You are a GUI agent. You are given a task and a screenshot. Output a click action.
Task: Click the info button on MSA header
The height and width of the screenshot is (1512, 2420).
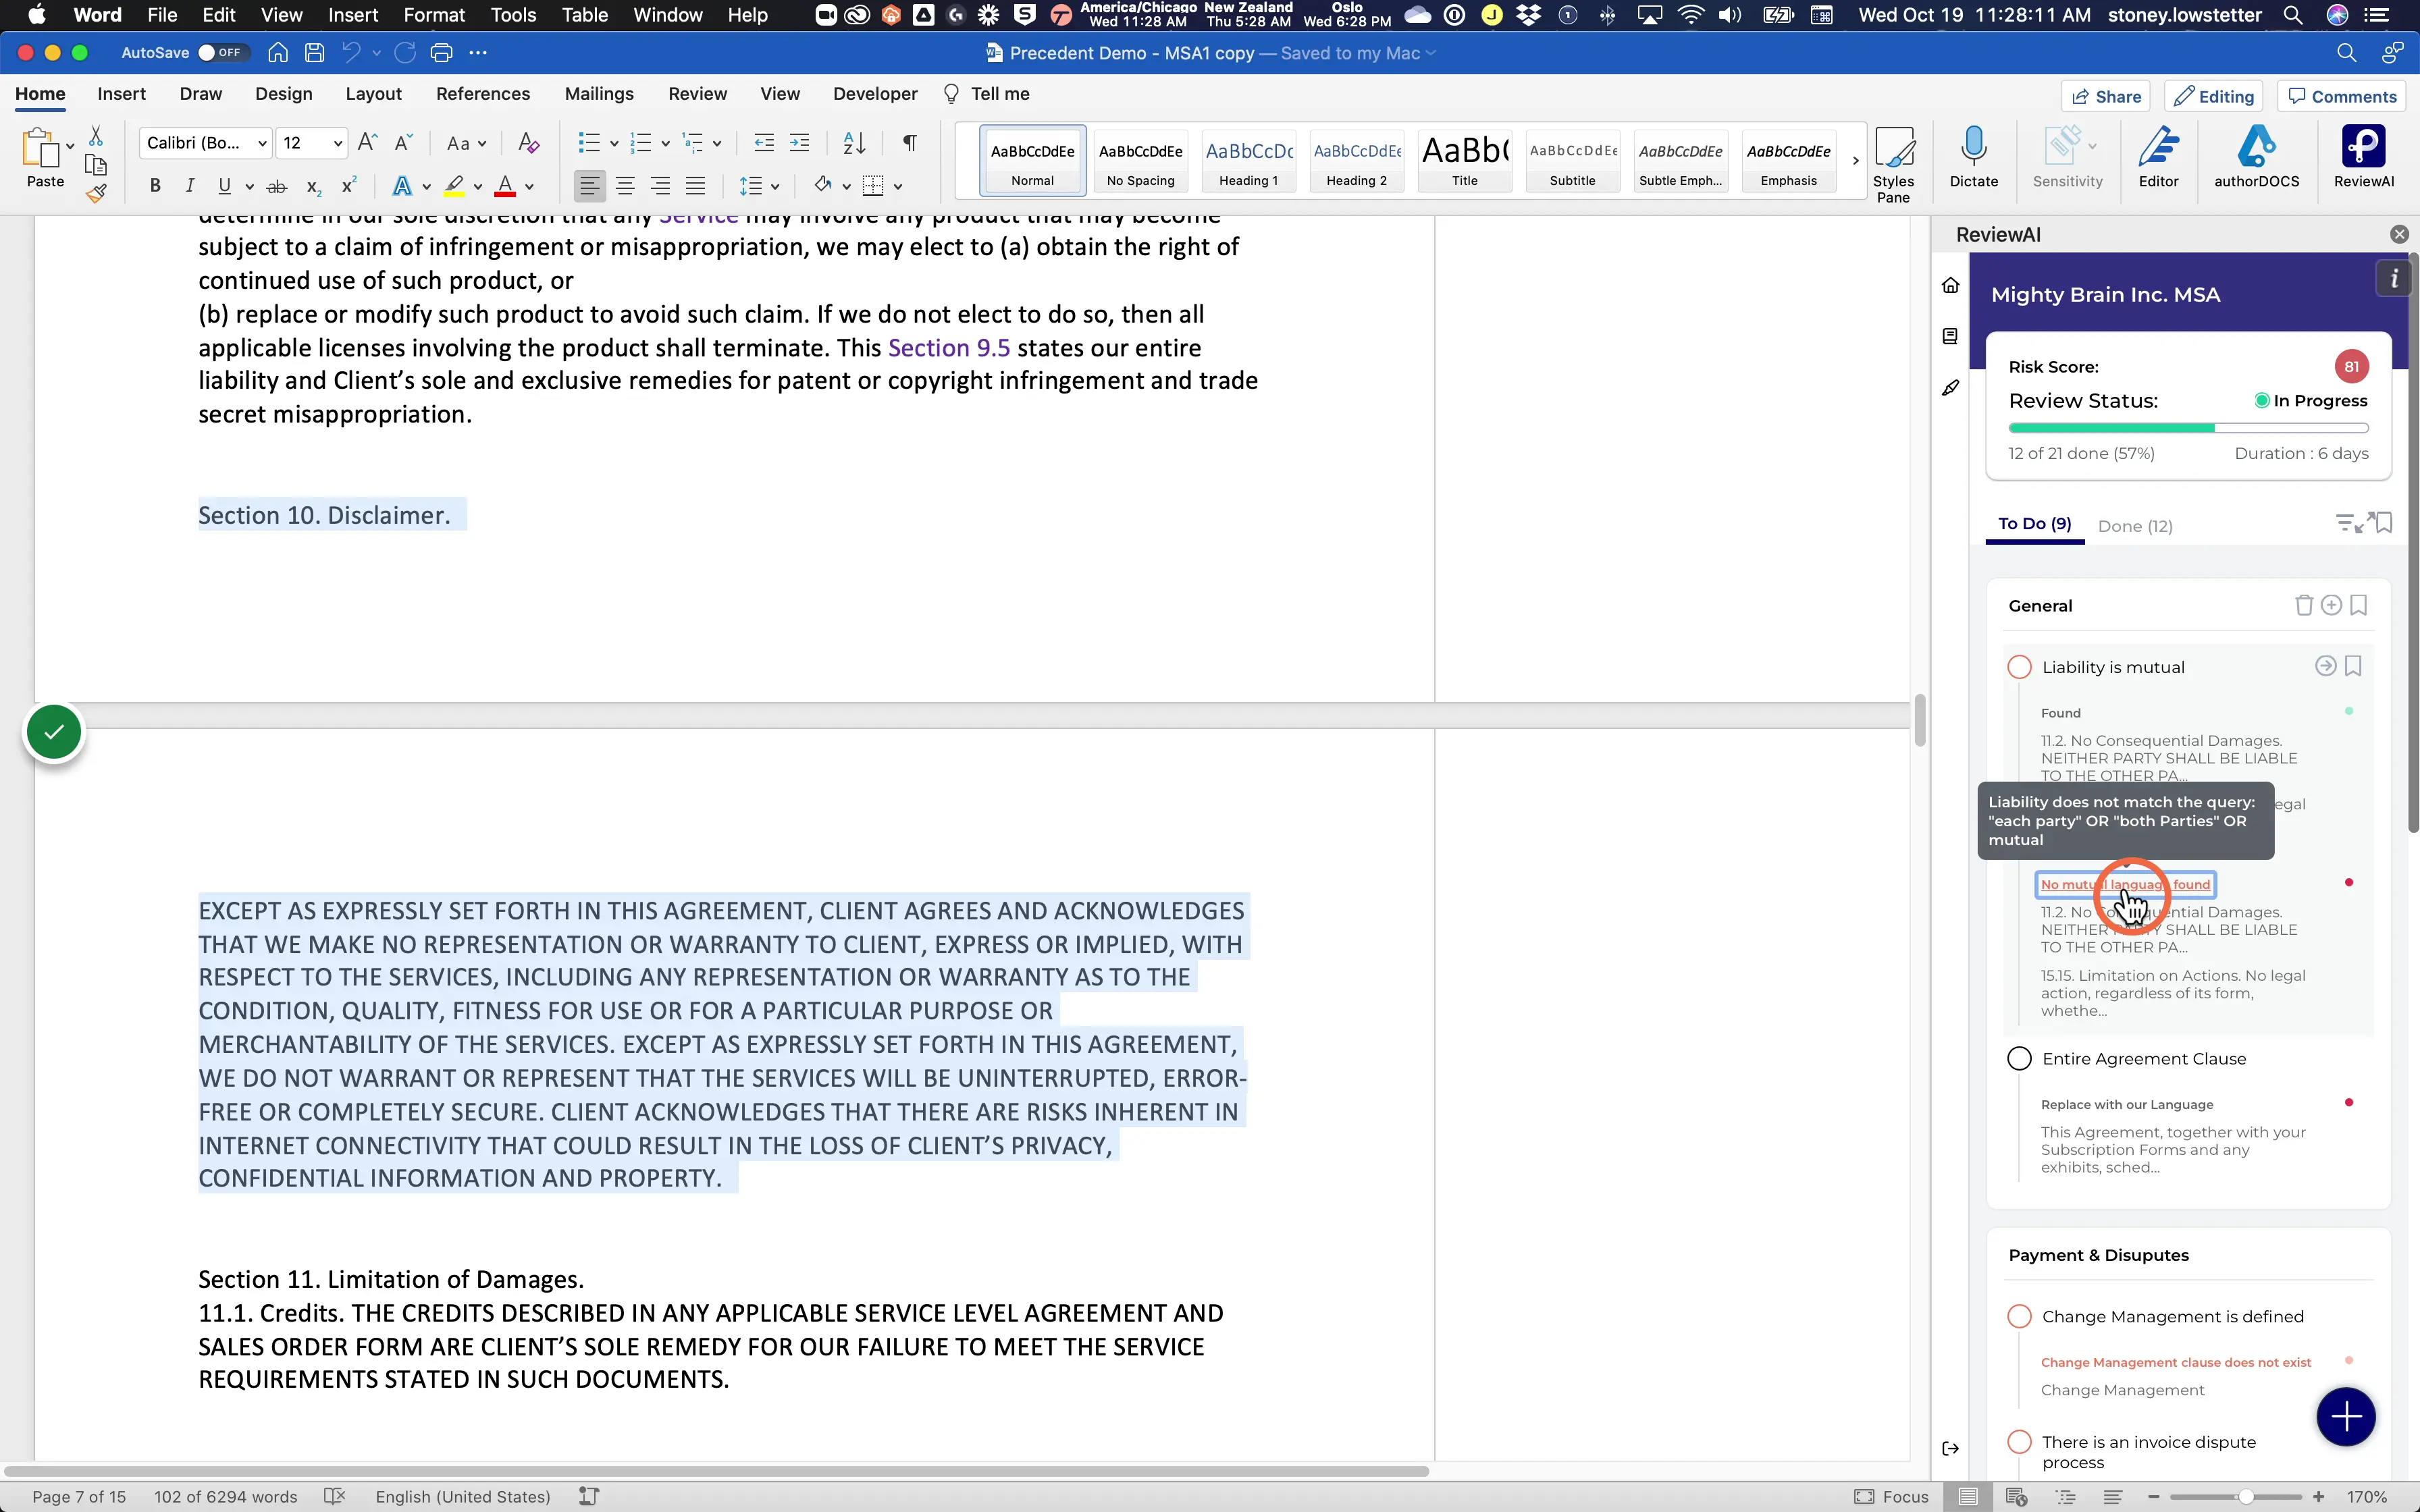[x=2393, y=279]
